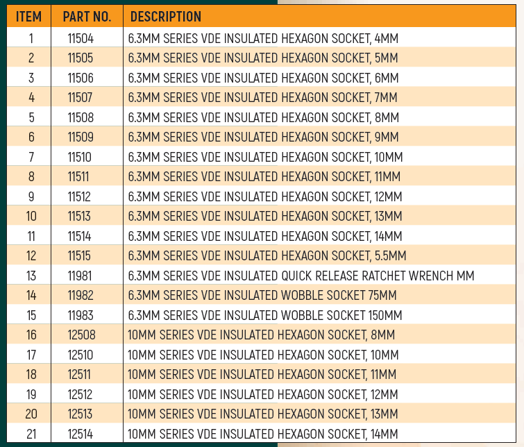The width and height of the screenshot is (524, 447).
Task: Click the DESCRIPTION column header
Action: (166, 17)
